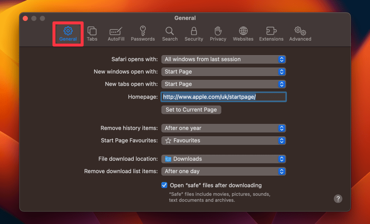Open the Start Page Favourites dropdown

tap(224, 141)
